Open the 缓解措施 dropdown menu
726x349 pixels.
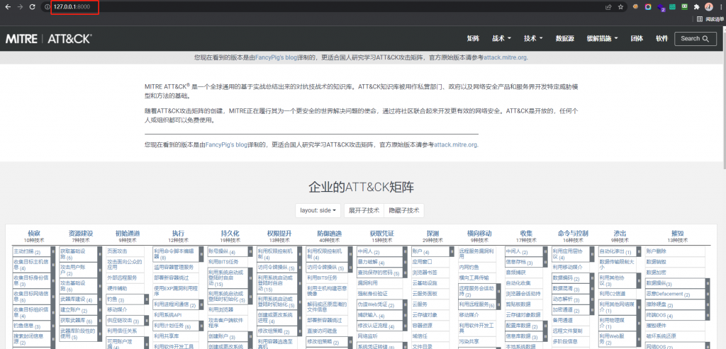coord(603,38)
